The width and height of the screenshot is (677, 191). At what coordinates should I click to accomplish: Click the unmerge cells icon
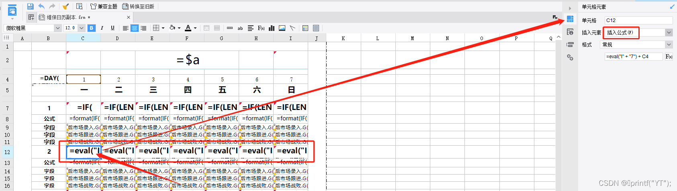click(217, 28)
